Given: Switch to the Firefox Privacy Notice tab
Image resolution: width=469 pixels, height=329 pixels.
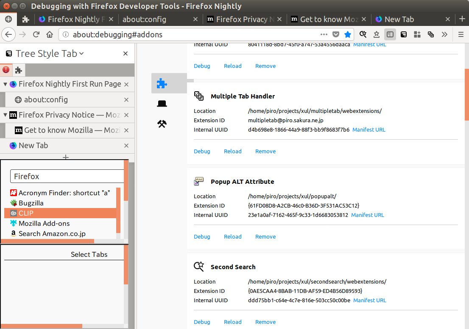Looking at the screenshot, I should click(244, 19).
